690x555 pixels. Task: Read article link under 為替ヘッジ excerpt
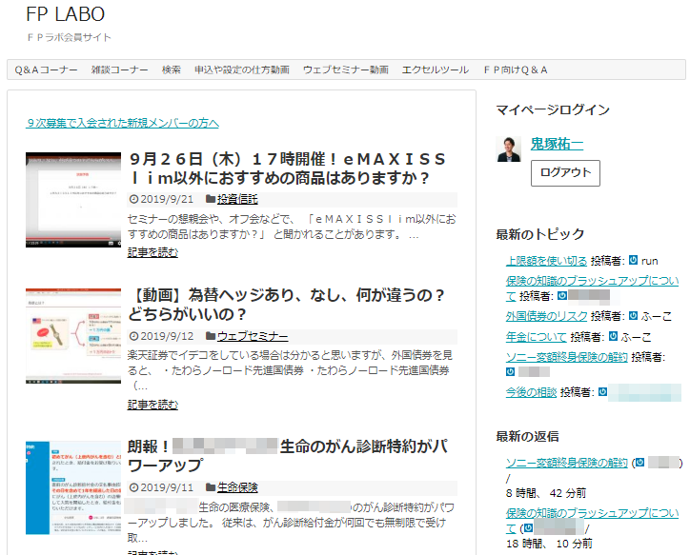coord(152,405)
